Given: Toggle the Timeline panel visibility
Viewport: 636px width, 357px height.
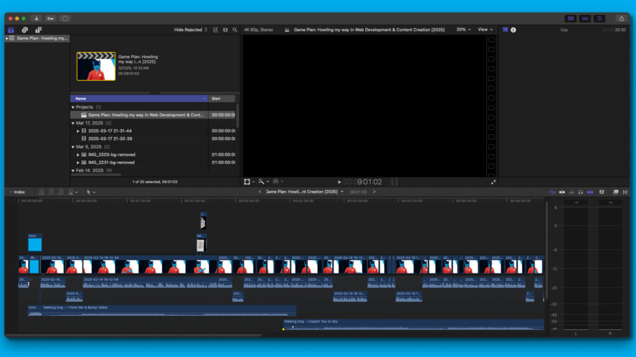Looking at the screenshot, I should click(x=585, y=19).
